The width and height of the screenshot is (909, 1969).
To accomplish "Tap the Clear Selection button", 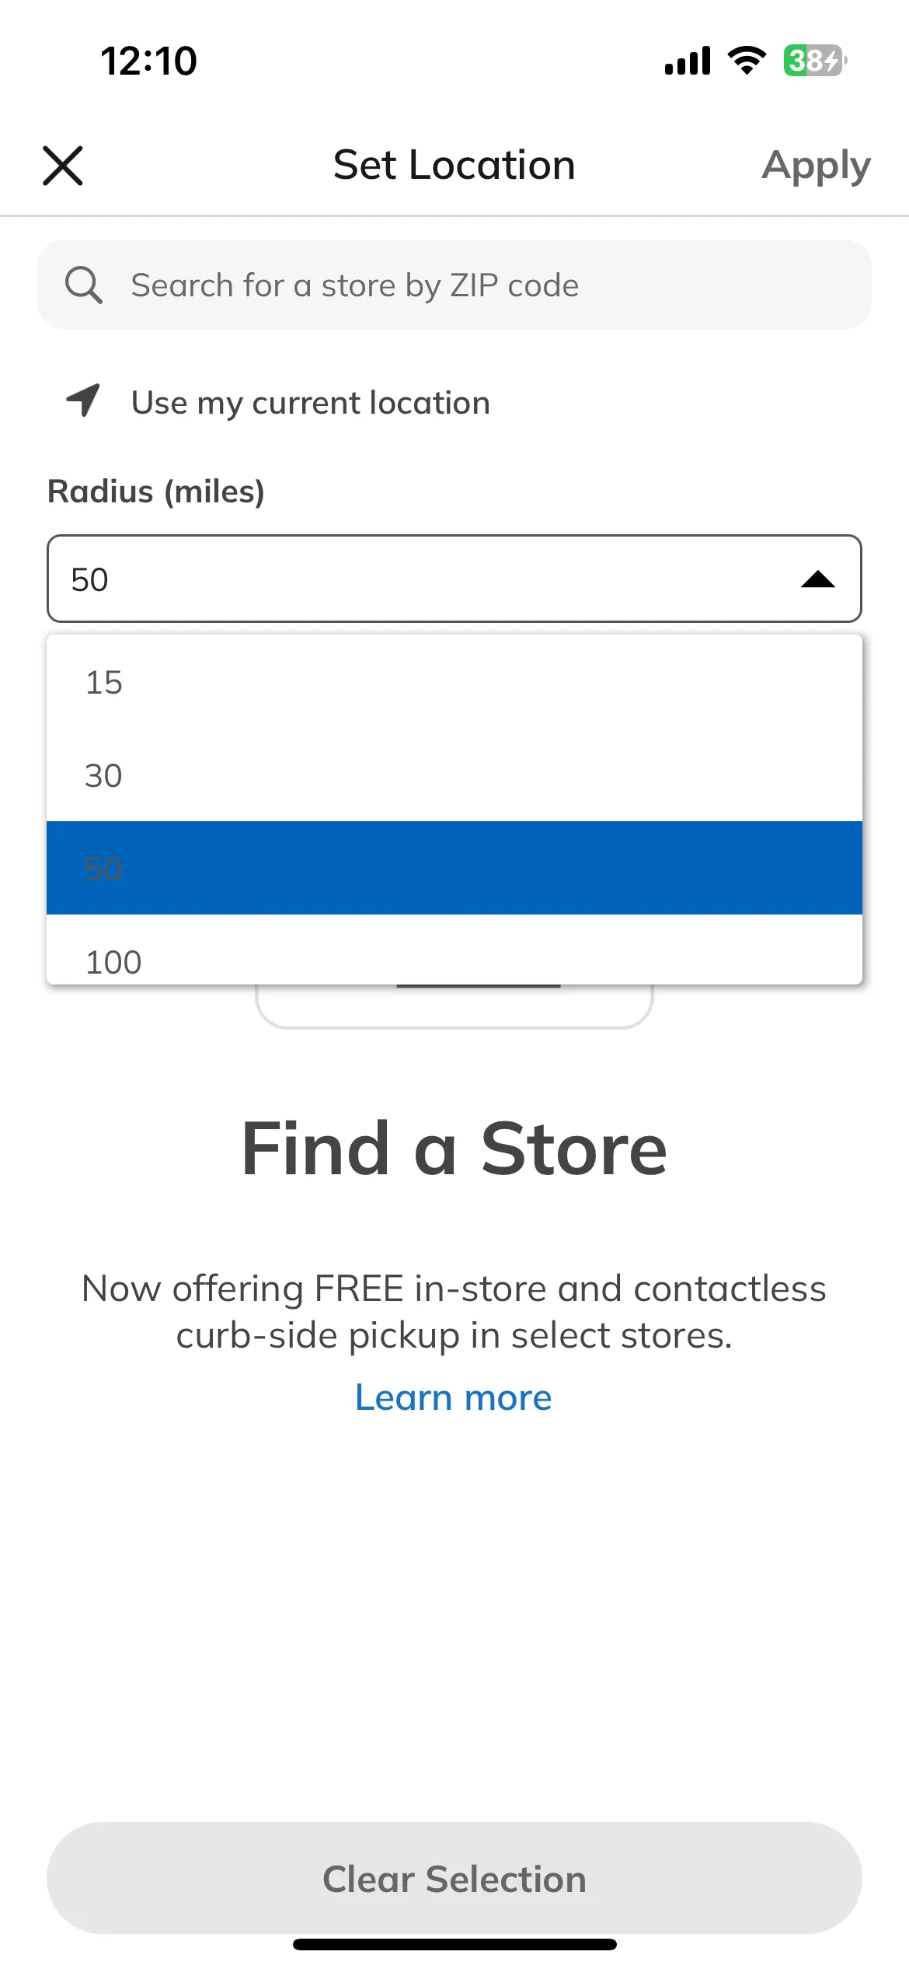I will [x=454, y=1878].
